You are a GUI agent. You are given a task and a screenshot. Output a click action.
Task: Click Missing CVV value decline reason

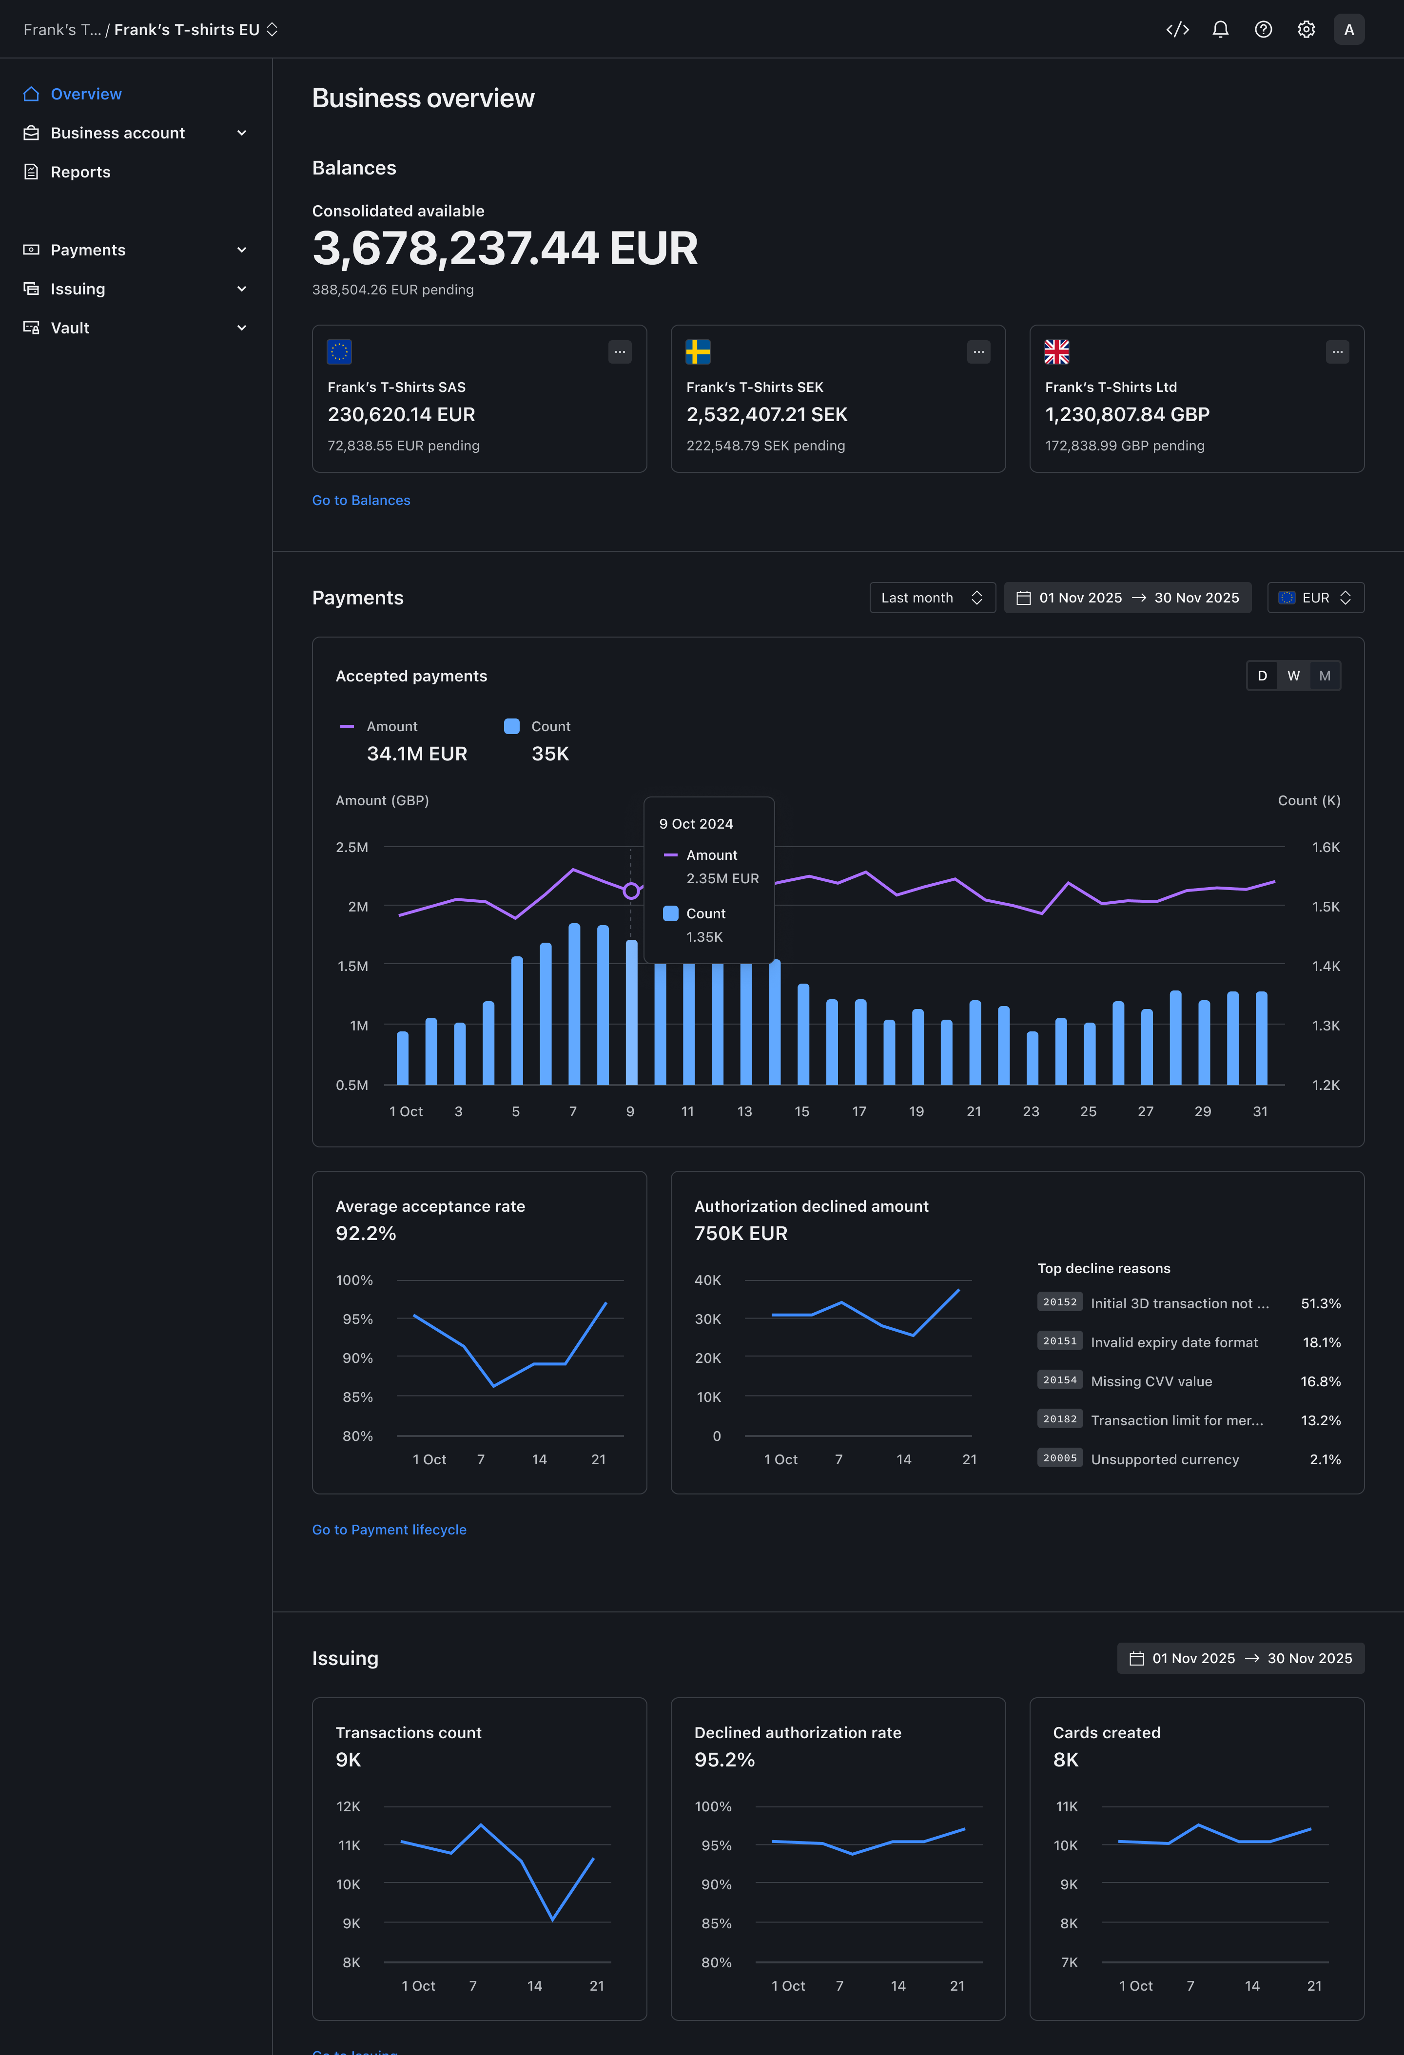point(1151,1381)
